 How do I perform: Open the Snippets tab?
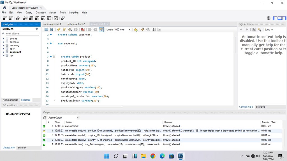pyautogui.click(x=261, y=107)
